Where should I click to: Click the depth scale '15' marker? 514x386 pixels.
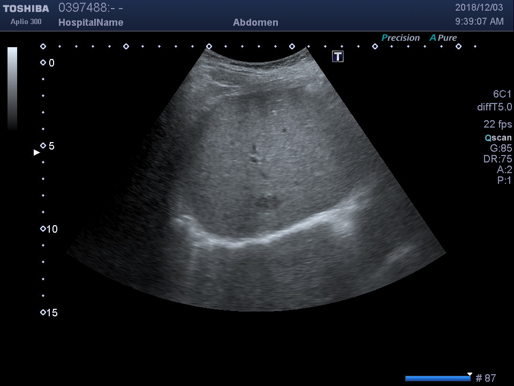pyautogui.click(x=49, y=313)
